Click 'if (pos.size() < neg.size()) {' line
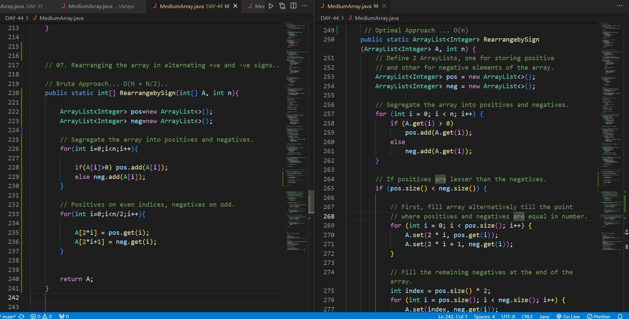Image resolution: width=629 pixels, height=319 pixels. [x=431, y=188]
